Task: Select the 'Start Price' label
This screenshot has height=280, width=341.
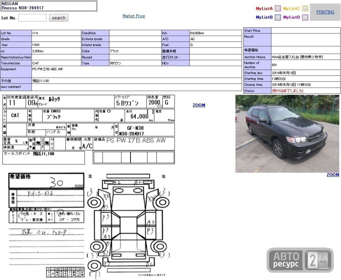Action: [252, 31]
